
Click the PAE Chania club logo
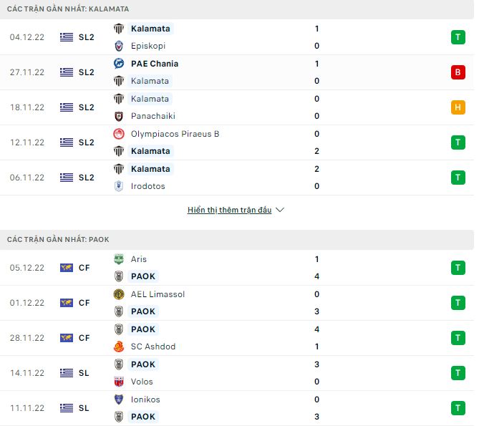tap(119, 64)
